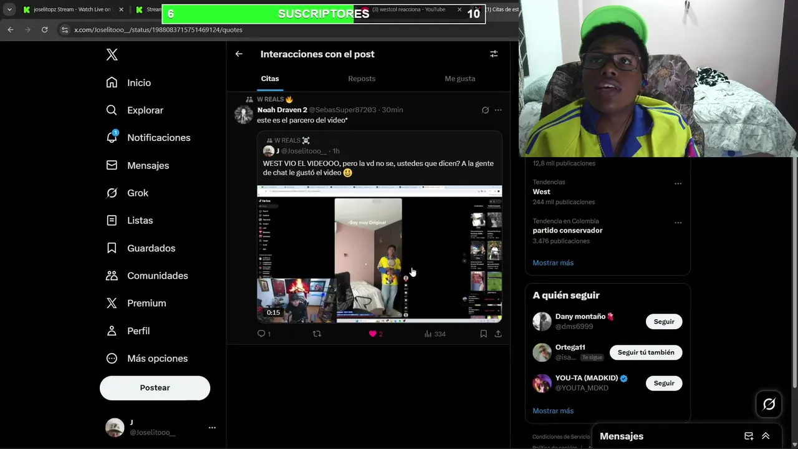Click the Grok icon on Noah Draven's post
Image resolution: width=798 pixels, height=449 pixels.
point(485,110)
